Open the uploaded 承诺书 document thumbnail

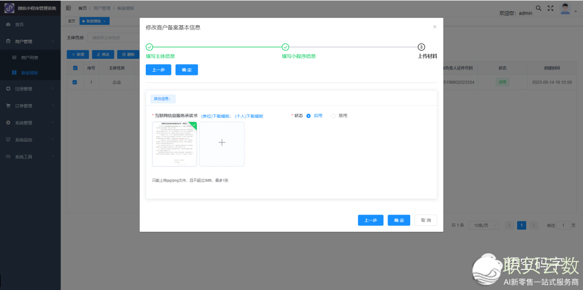[x=174, y=144]
